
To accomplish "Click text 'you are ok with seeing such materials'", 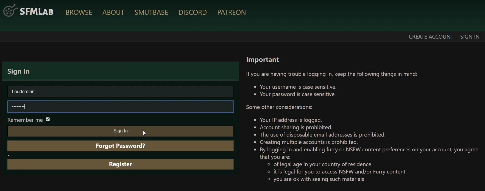I will pyautogui.click(x=319, y=179).
